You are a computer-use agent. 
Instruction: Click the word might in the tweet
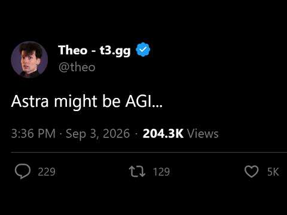pos(75,102)
